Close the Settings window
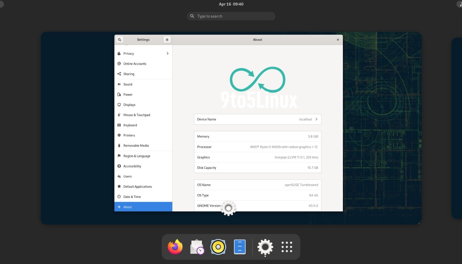 [338, 40]
